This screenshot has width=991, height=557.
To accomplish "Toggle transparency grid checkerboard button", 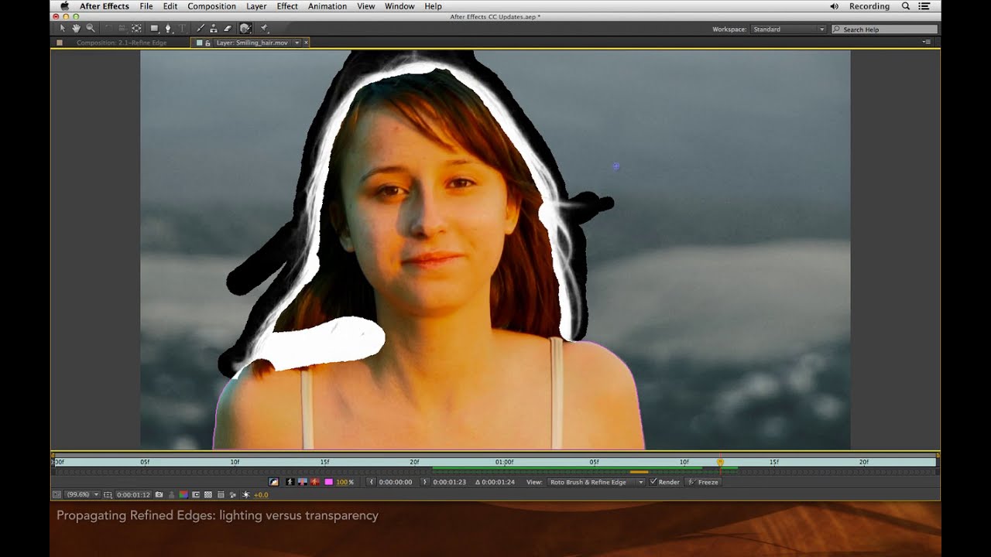I will pyautogui.click(x=208, y=495).
